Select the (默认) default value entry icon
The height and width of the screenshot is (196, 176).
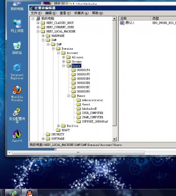122,23
